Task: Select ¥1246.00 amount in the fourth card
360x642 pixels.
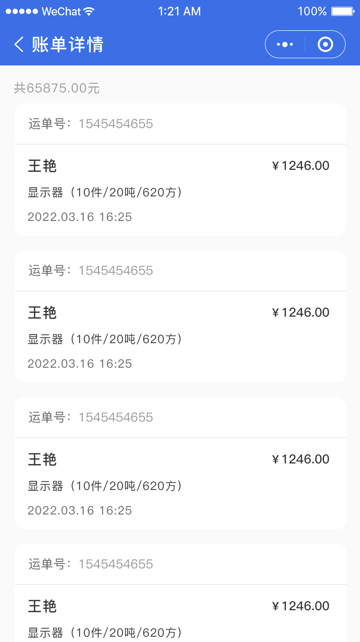Action: (x=301, y=606)
